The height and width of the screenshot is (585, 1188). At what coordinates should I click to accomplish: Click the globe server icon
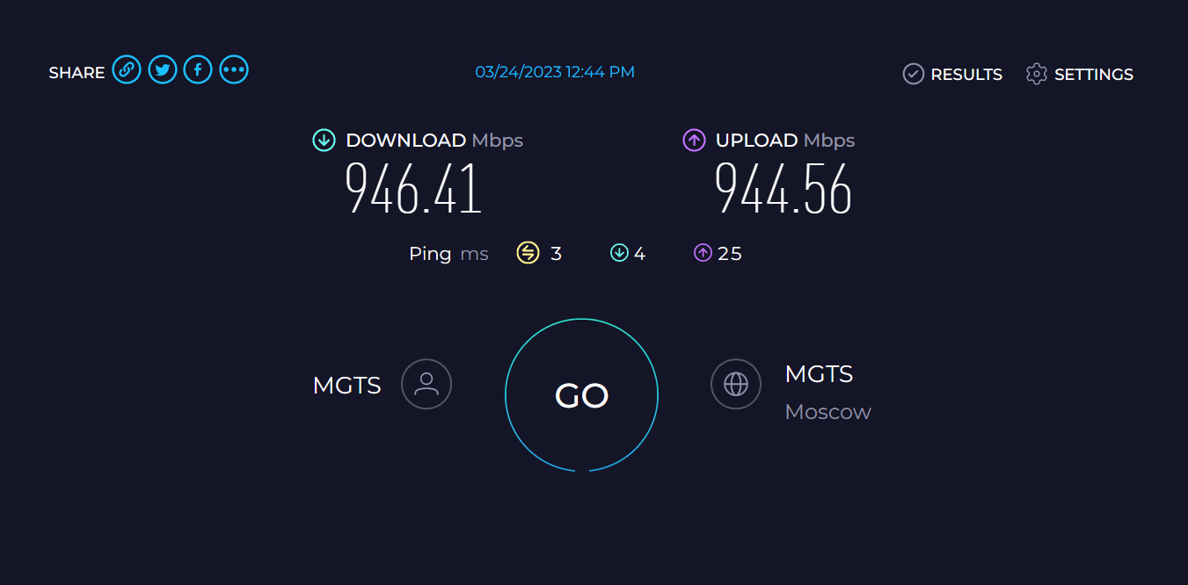coord(736,384)
